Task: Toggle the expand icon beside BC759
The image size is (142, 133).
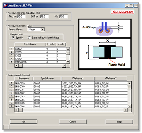Action: coord(17,83)
